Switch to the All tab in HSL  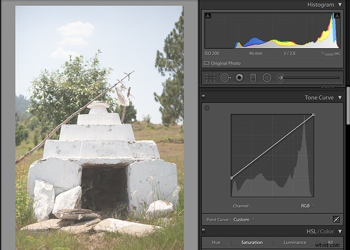(330, 242)
